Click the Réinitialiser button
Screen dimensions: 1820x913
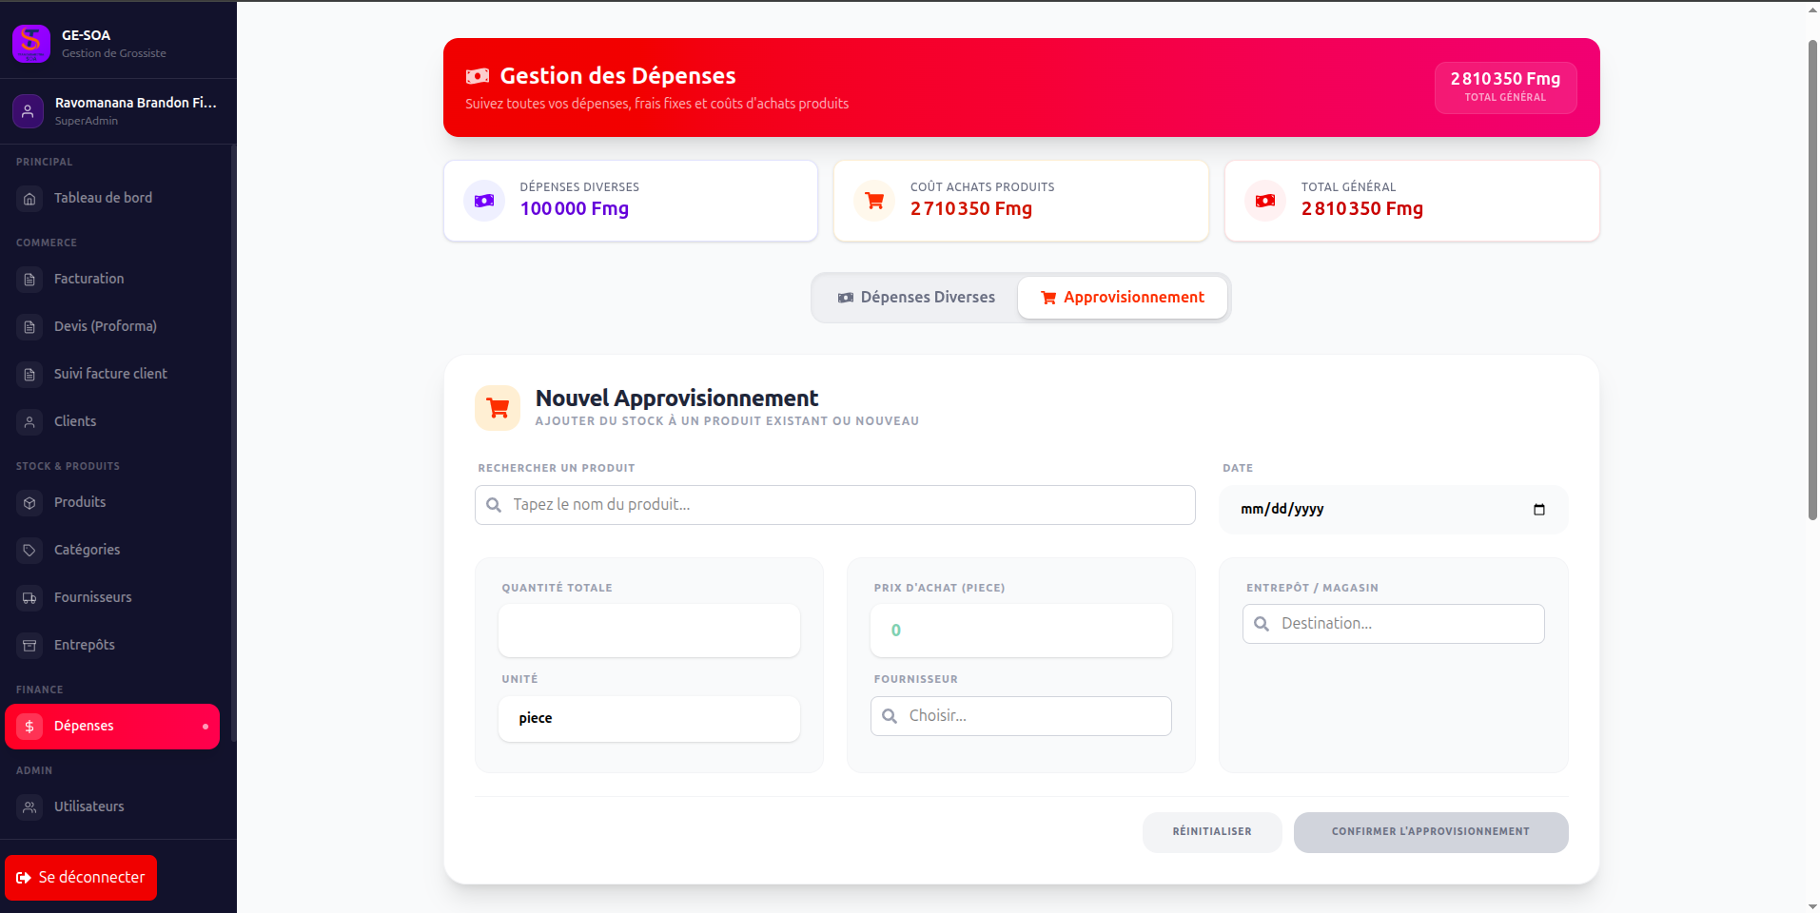click(1212, 832)
